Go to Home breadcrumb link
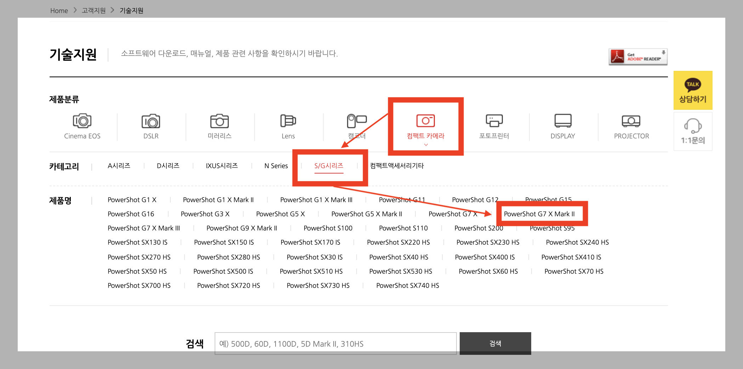This screenshot has height=369, width=743. click(59, 11)
